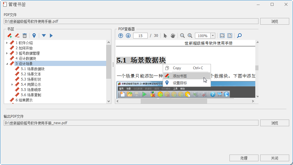Select the 5.1 场景数据块 bookmark
The width and height of the screenshot is (293, 165).
tap(33, 69)
